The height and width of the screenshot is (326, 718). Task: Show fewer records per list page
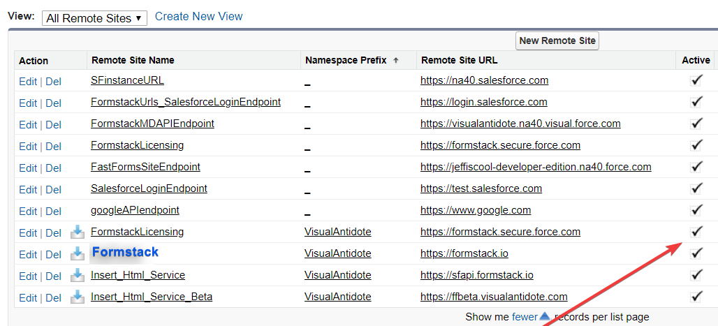tap(524, 317)
